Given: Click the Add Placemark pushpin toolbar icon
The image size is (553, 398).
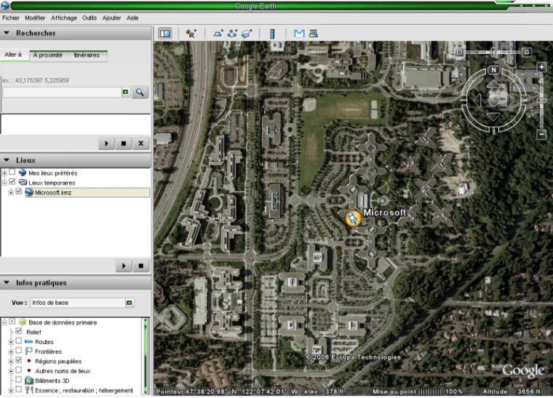Looking at the screenshot, I should [x=191, y=33].
